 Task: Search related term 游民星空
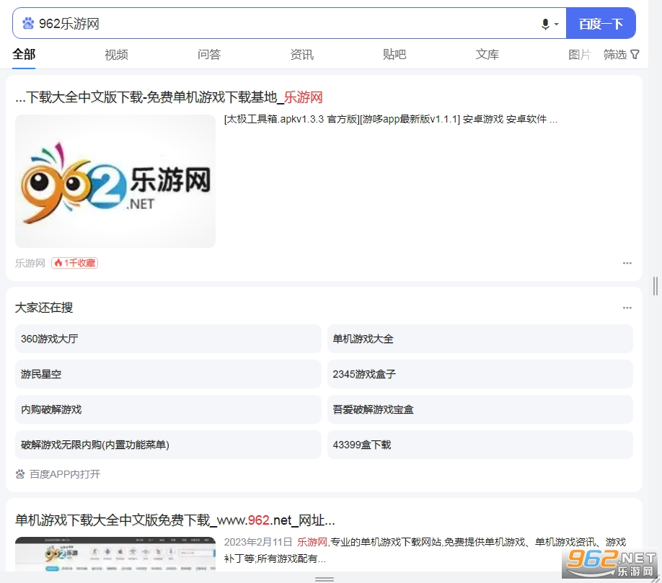pos(168,374)
